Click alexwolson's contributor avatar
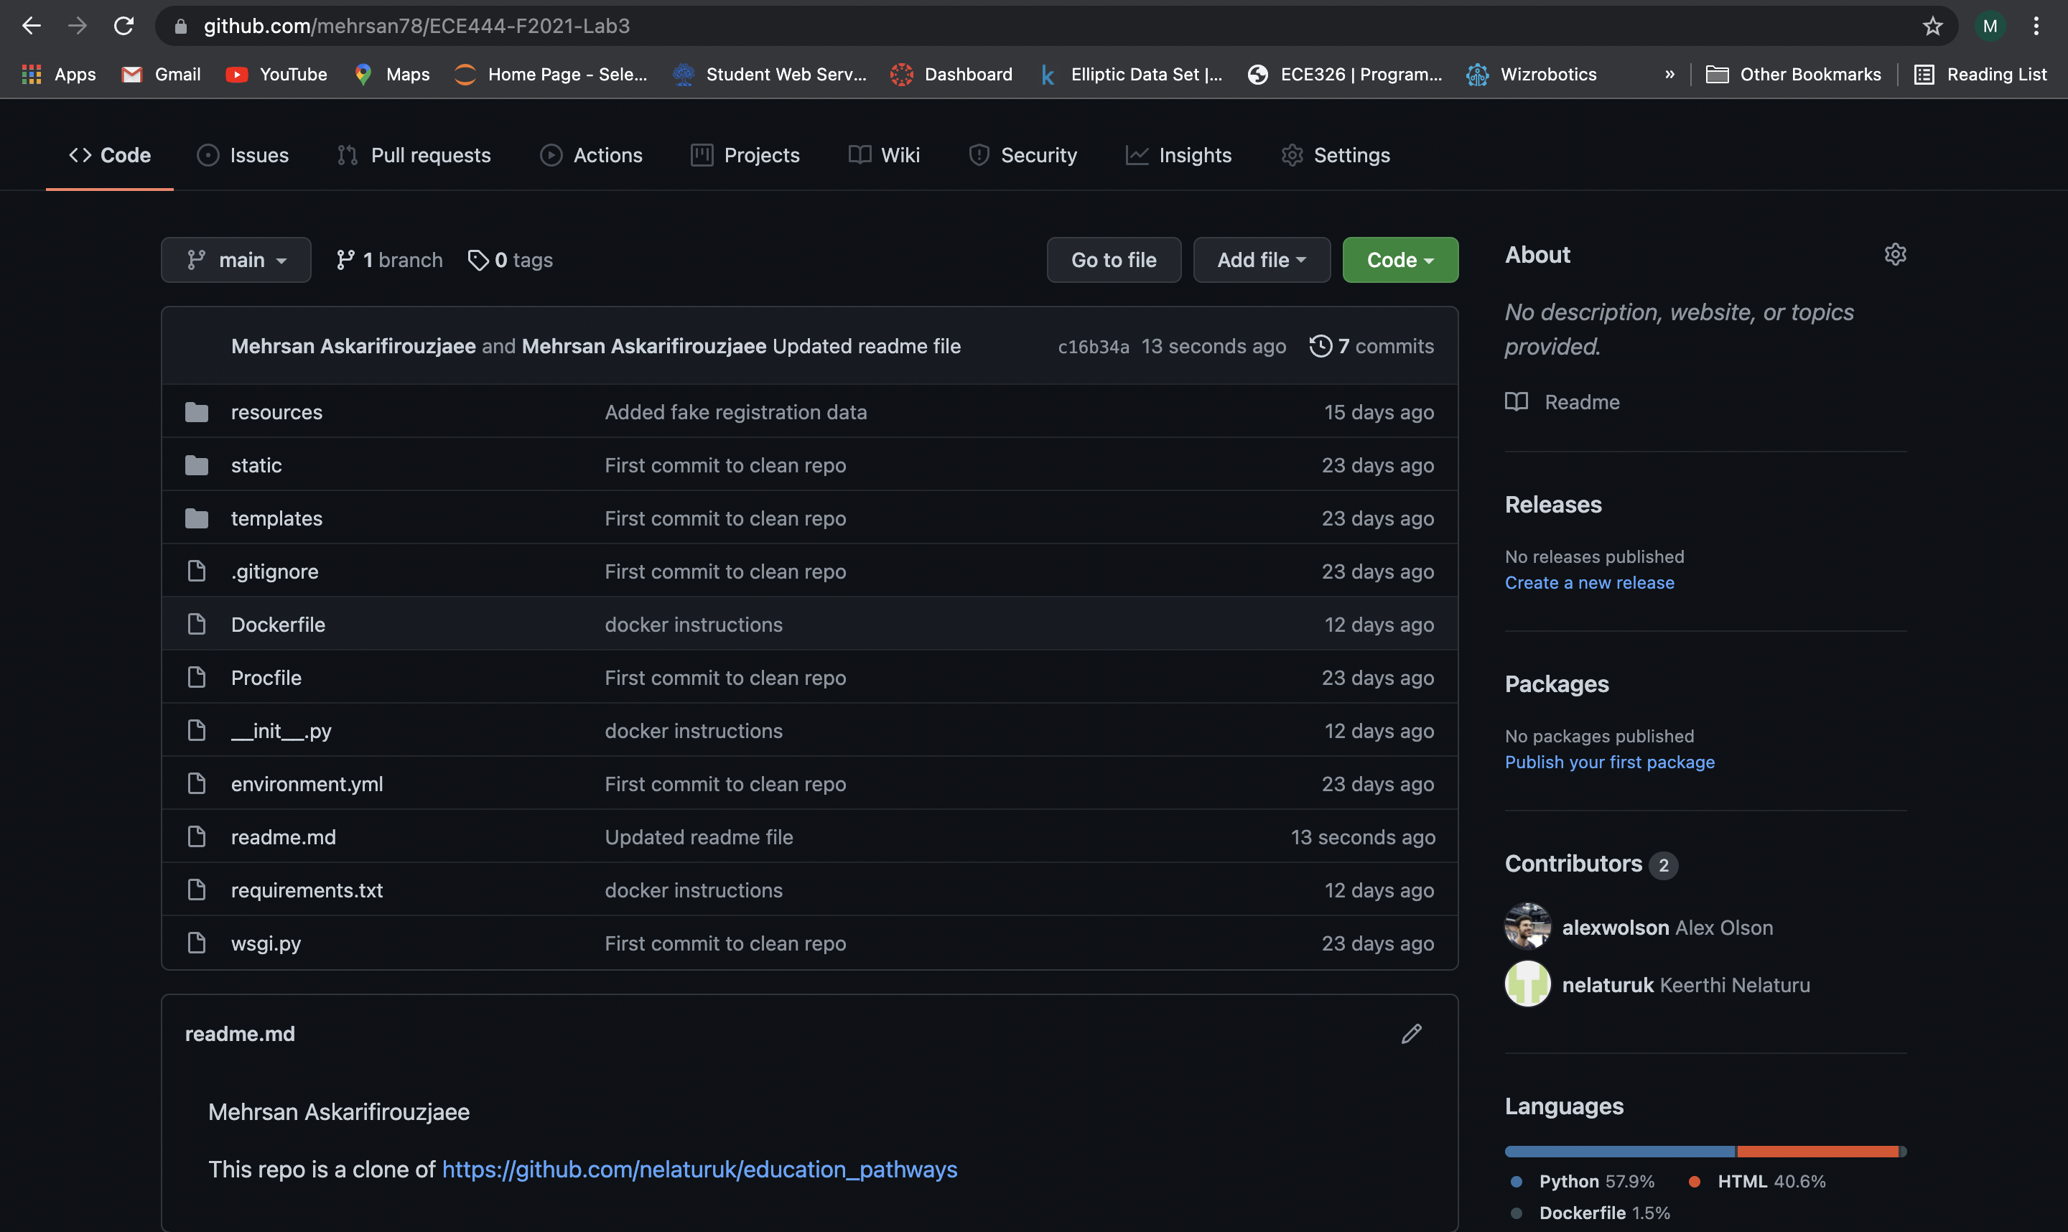 (1527, 926)
